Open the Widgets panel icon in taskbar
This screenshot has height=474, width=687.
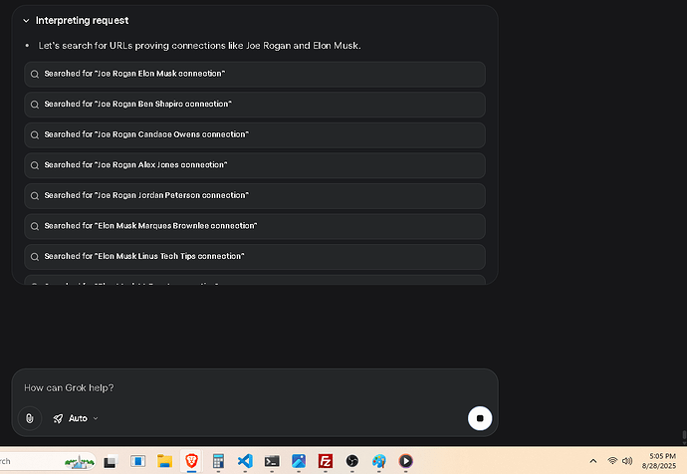137,461
